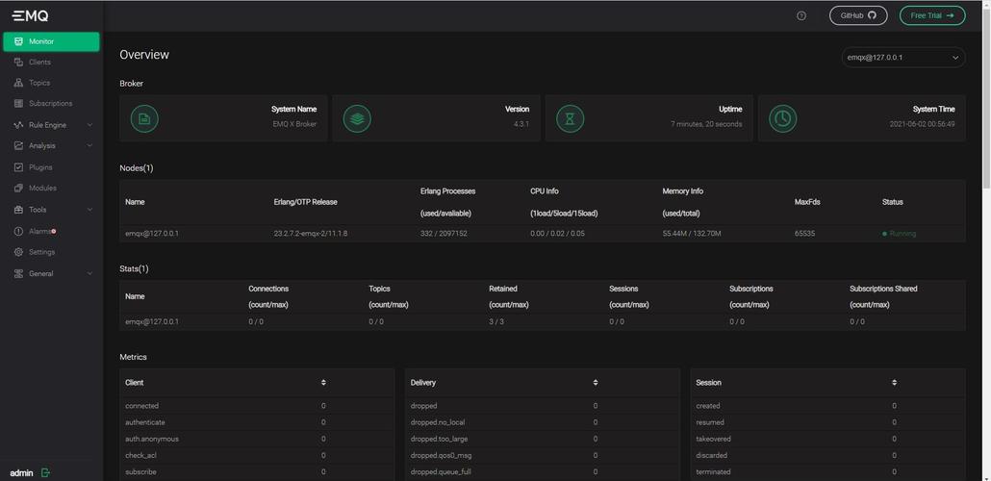Image resolution: width=991 pixels, height=481 pixels.
Task: Click the discarded session metric row
Action: [828, 455]
